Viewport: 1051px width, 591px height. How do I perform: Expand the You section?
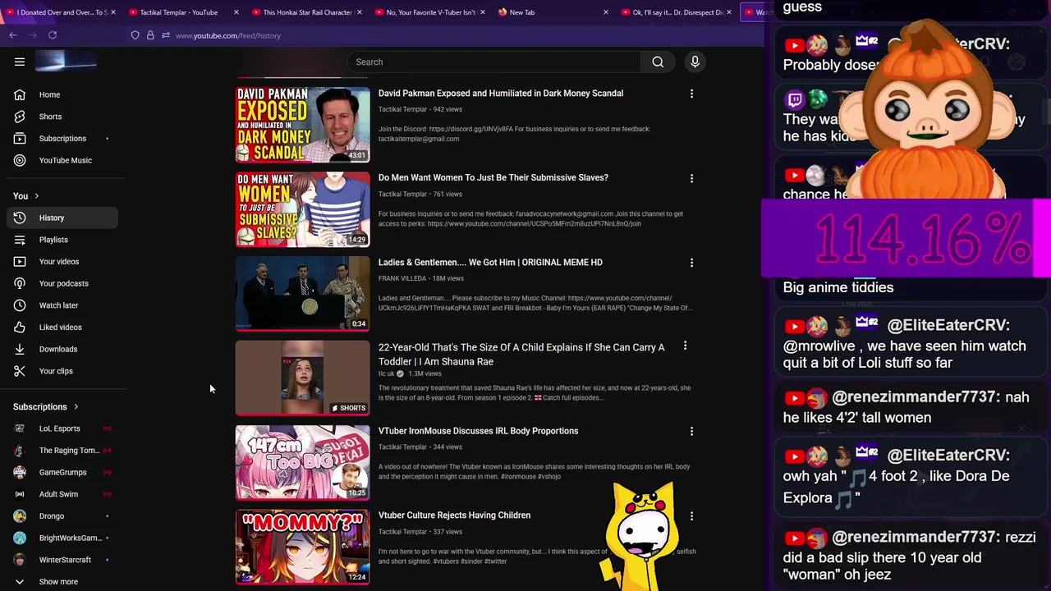[x=26, y=196]
